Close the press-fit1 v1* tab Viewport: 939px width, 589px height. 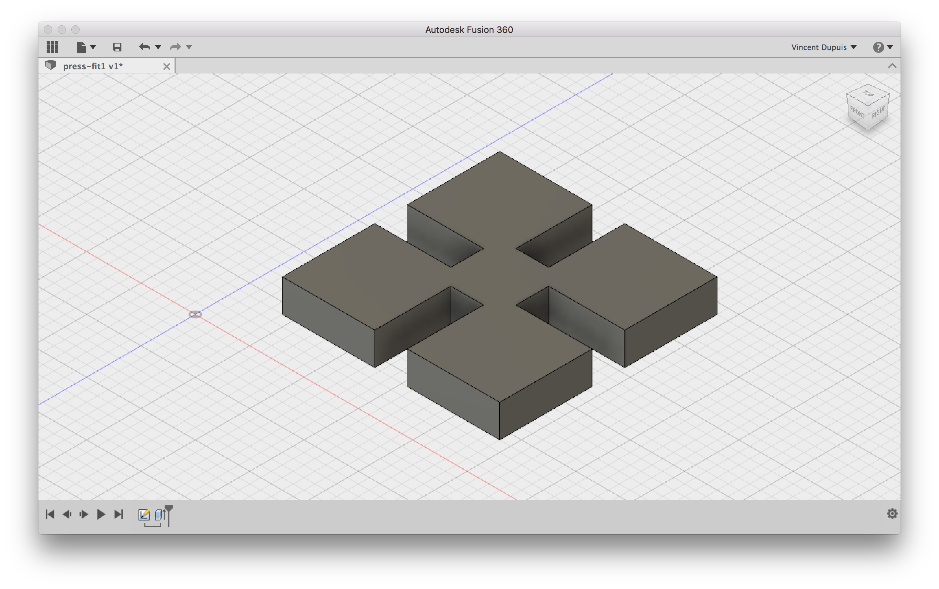click(166, 66)
